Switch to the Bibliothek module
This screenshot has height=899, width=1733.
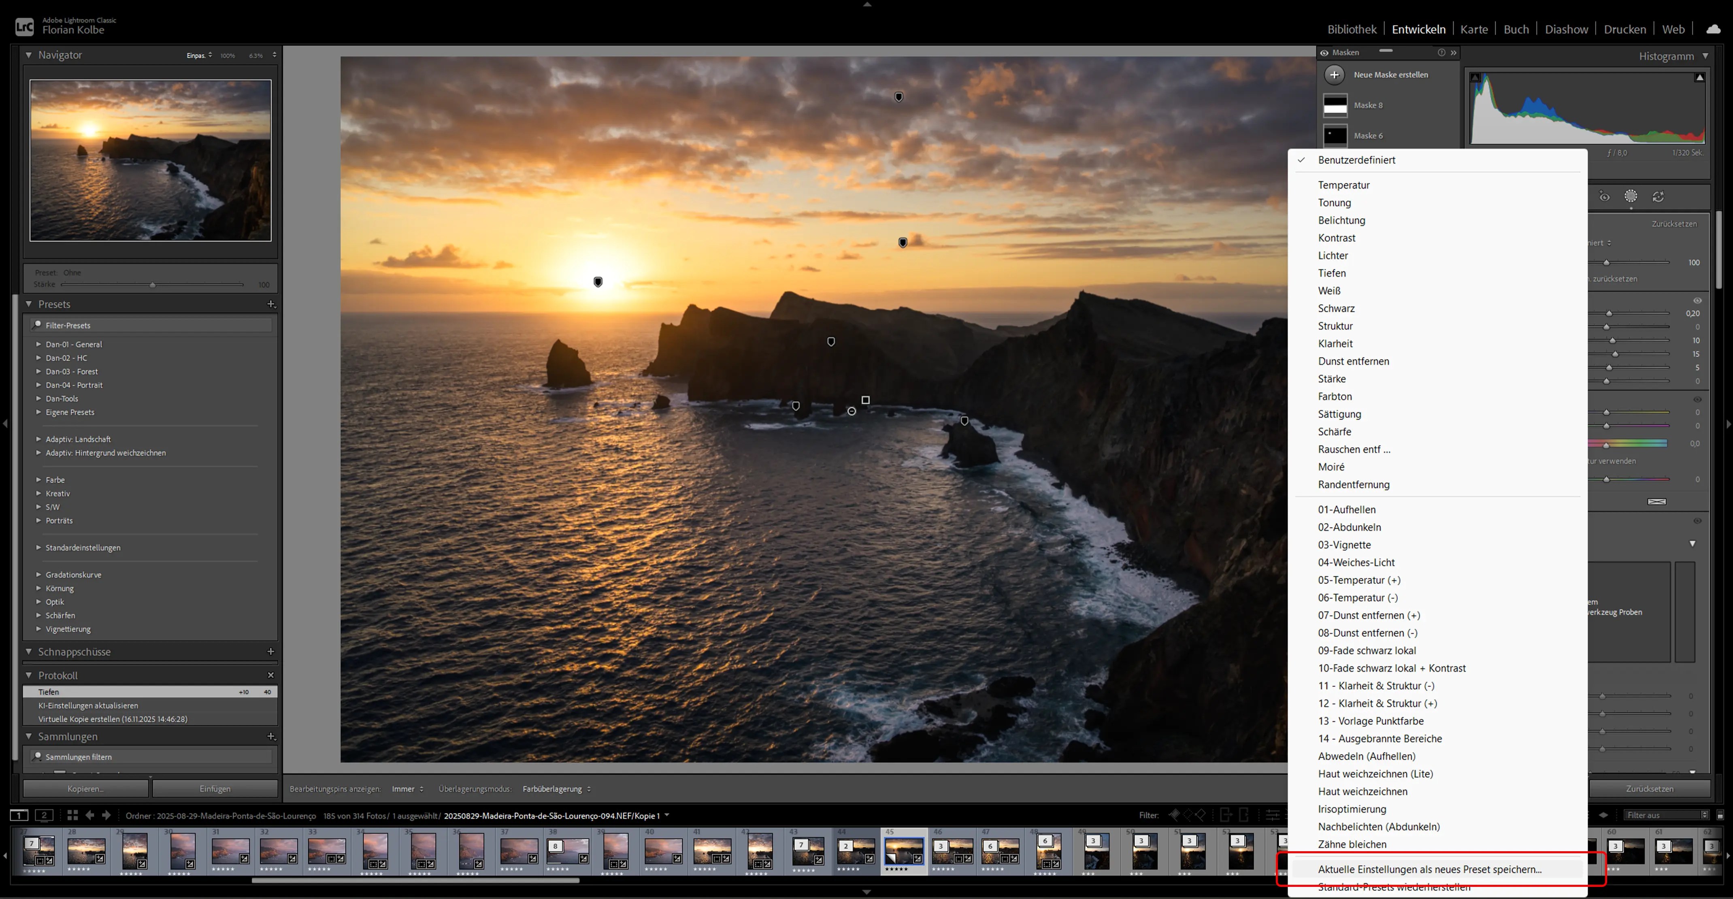coord(1352,29)
